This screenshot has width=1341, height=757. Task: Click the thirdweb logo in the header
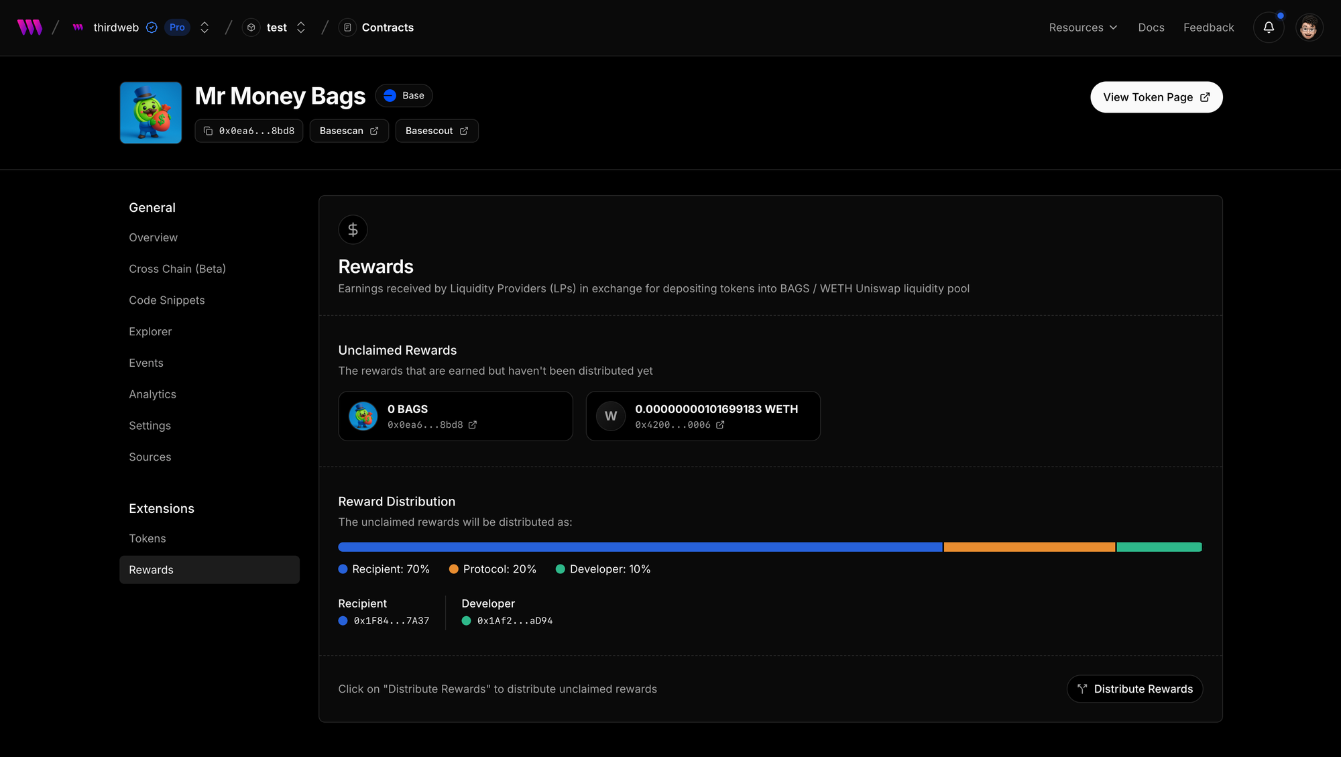click(x=30, y=27)
